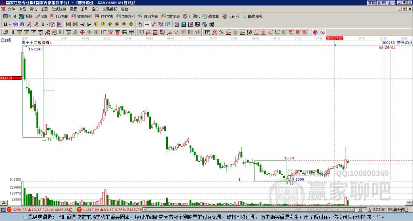413x221 pixels.
Task: Open the 主页 homepage link
Action: pos(391,3)
